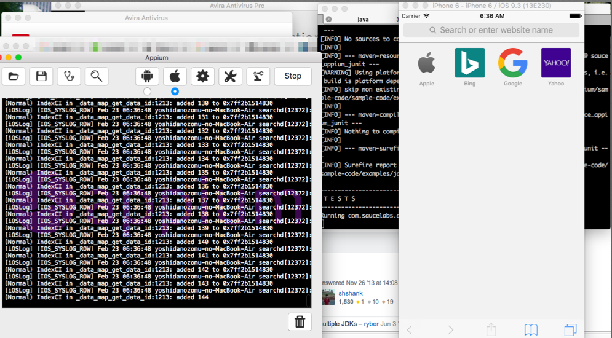
Task: Click the 'added 144' log line in Appium
Action: pos(107,297)
